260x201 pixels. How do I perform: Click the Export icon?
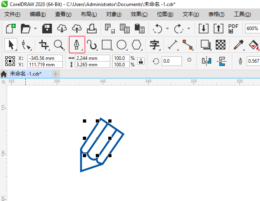click(x=219, y=29)
